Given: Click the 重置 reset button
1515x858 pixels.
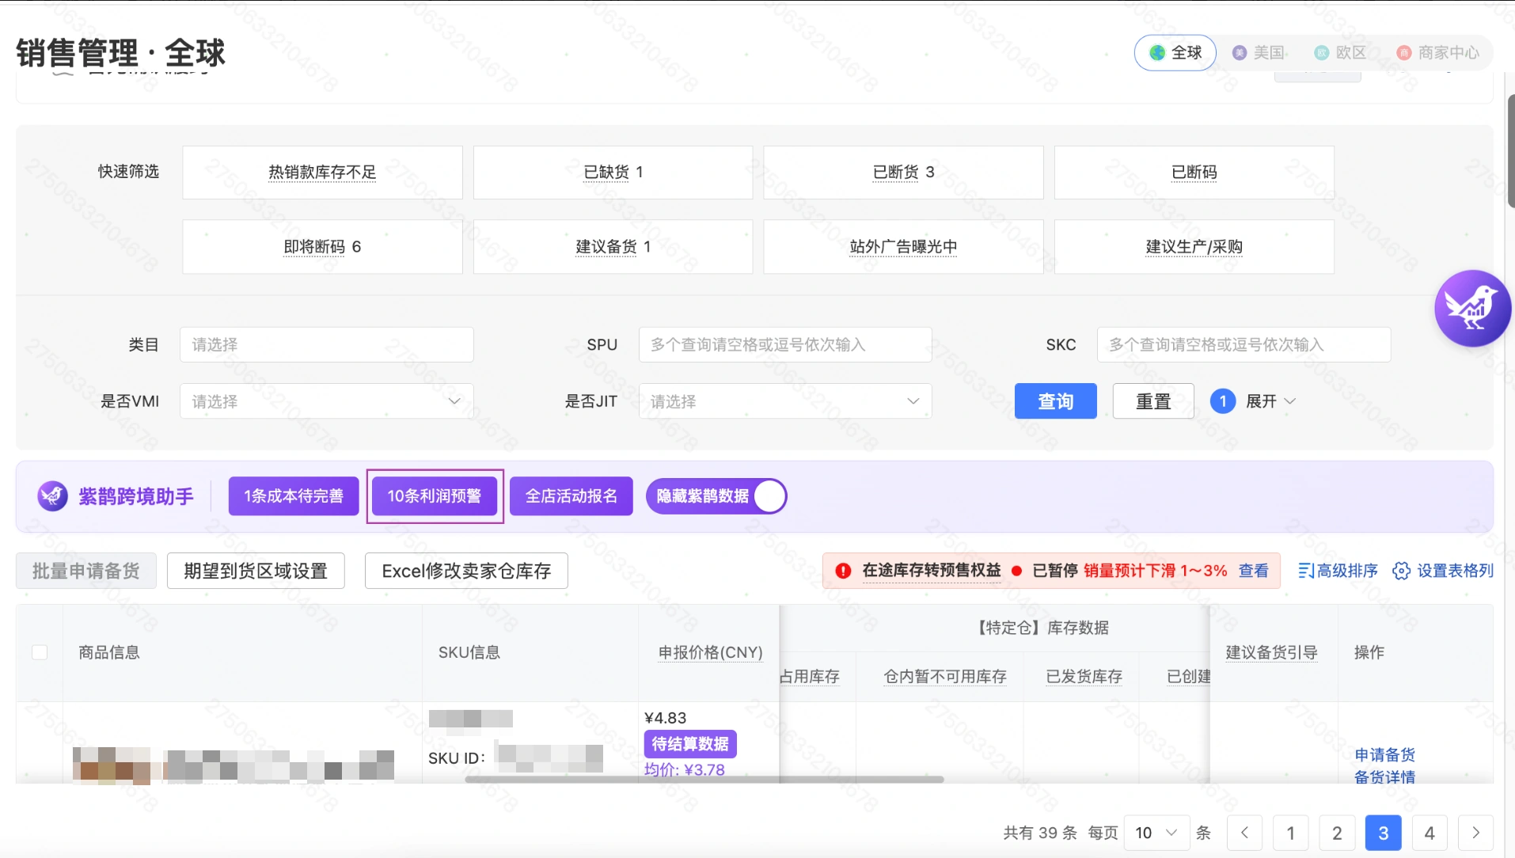Looking at the screenshot, I should coord(1153,401).
